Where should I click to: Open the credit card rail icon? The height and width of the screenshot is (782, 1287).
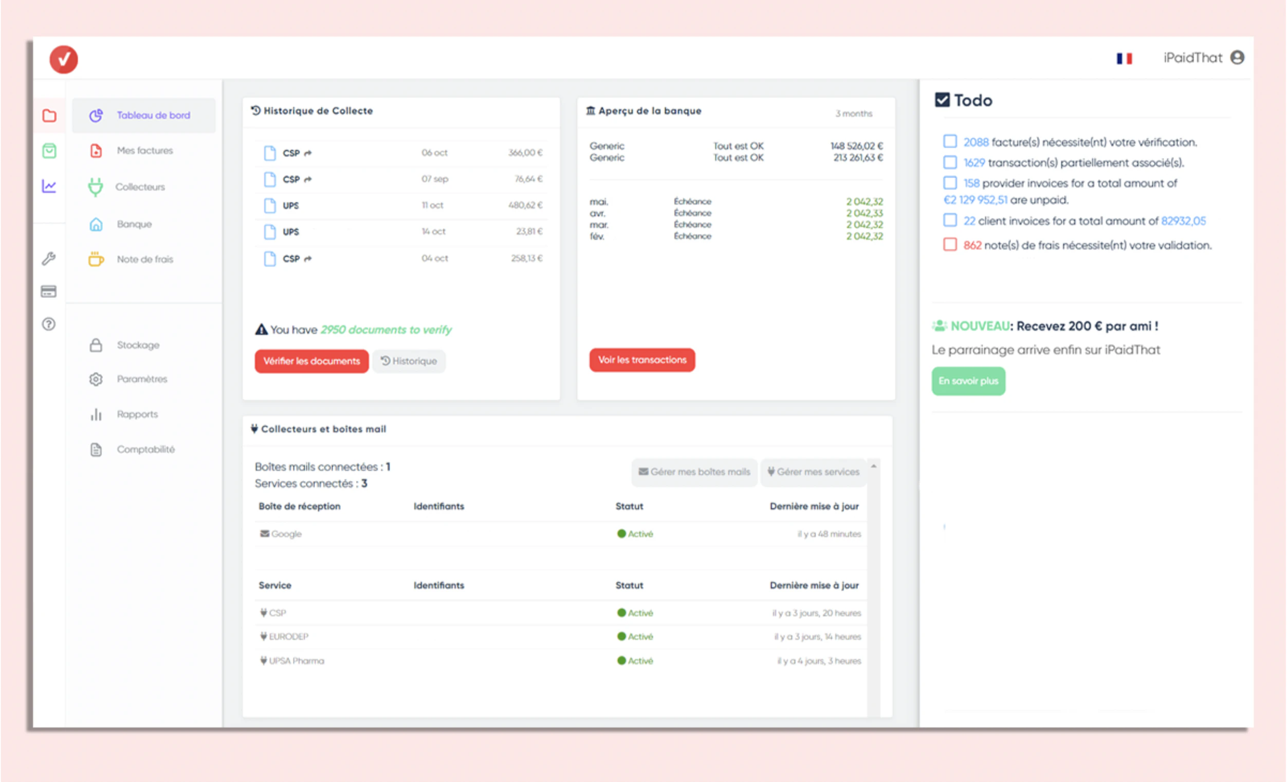(x=49, y=291)
